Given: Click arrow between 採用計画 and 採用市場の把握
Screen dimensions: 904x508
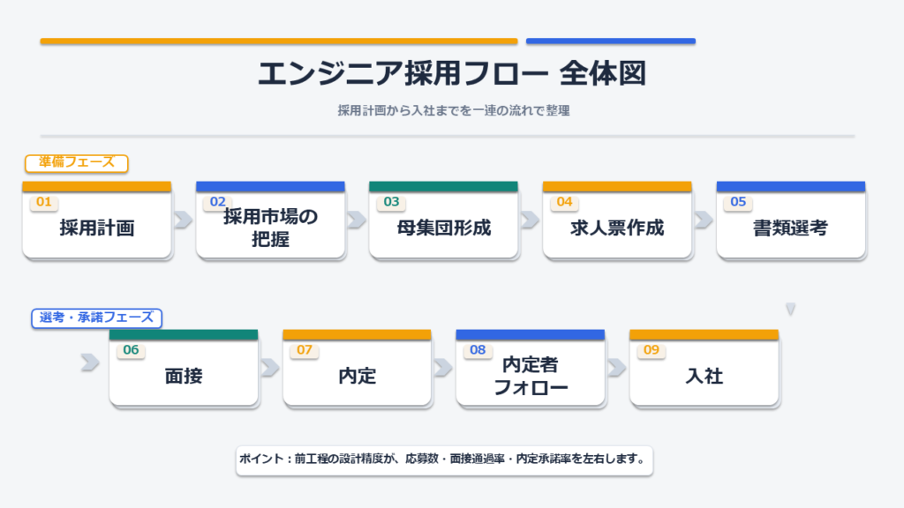Looking at the screenshot, I should coord(184,220).
